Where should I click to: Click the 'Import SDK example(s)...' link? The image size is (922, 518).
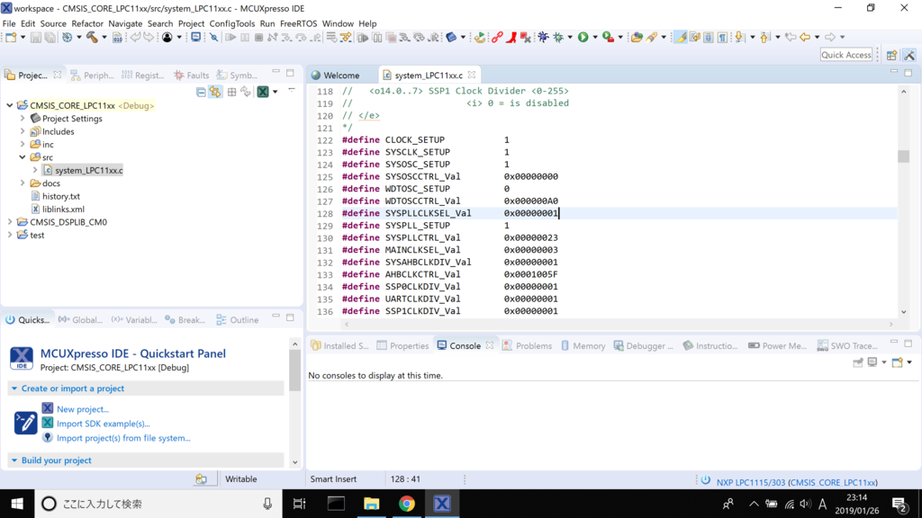coord(103,424)
